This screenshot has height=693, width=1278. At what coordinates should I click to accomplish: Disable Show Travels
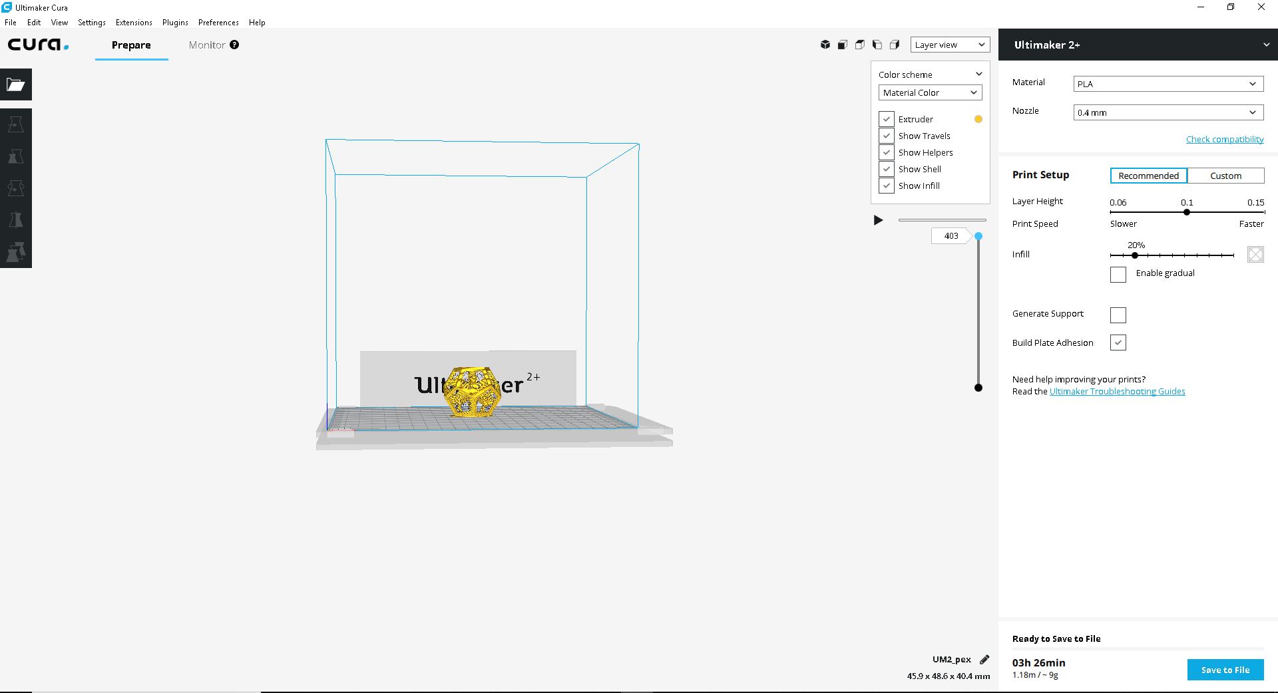coord(887,136)
